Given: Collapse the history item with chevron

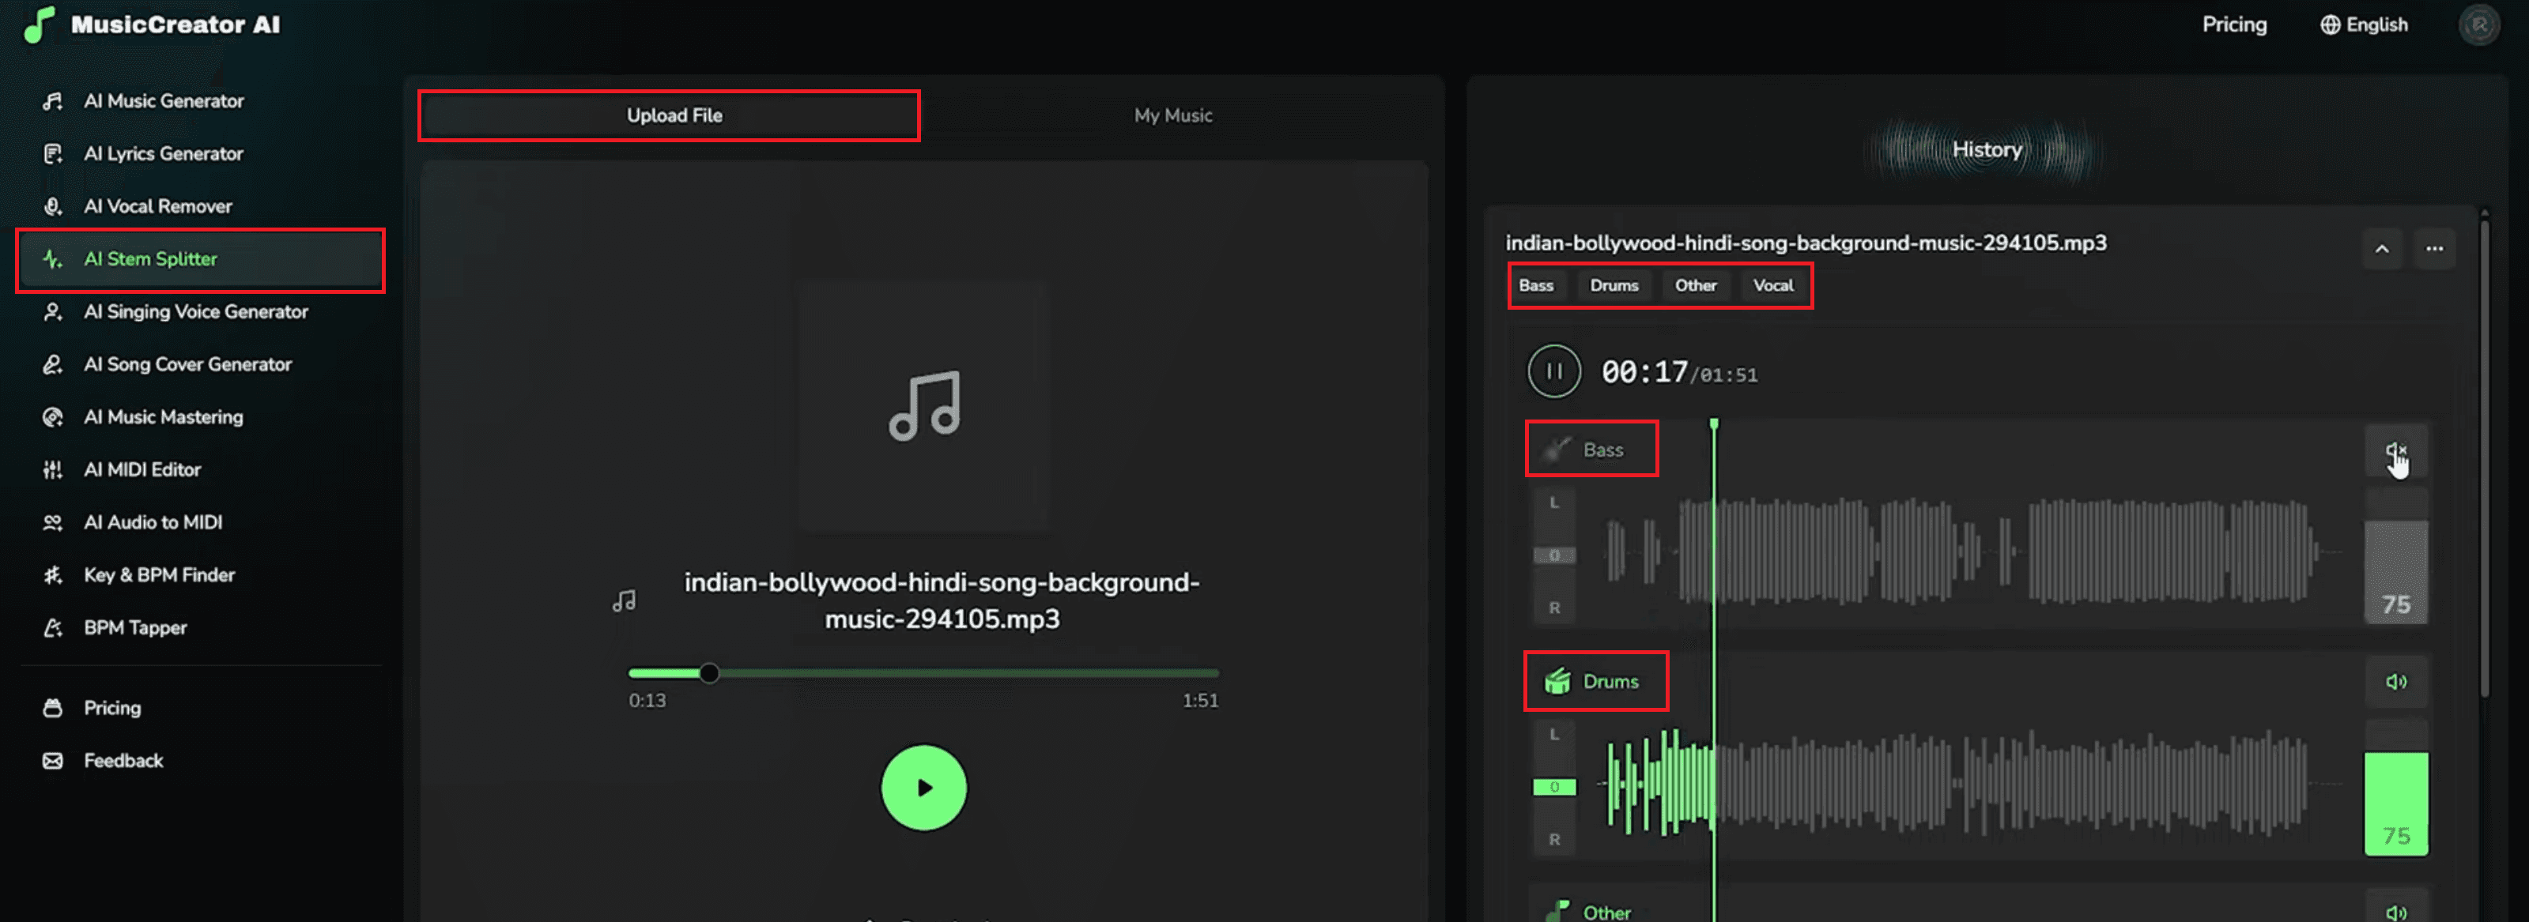Looking at the screenshot, I should coord(2382,249).
